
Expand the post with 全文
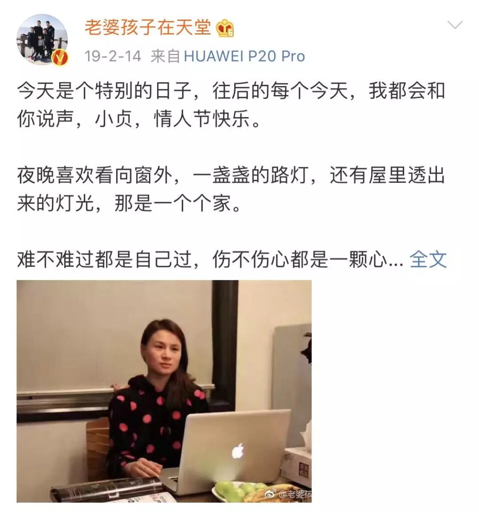point(428,260)
